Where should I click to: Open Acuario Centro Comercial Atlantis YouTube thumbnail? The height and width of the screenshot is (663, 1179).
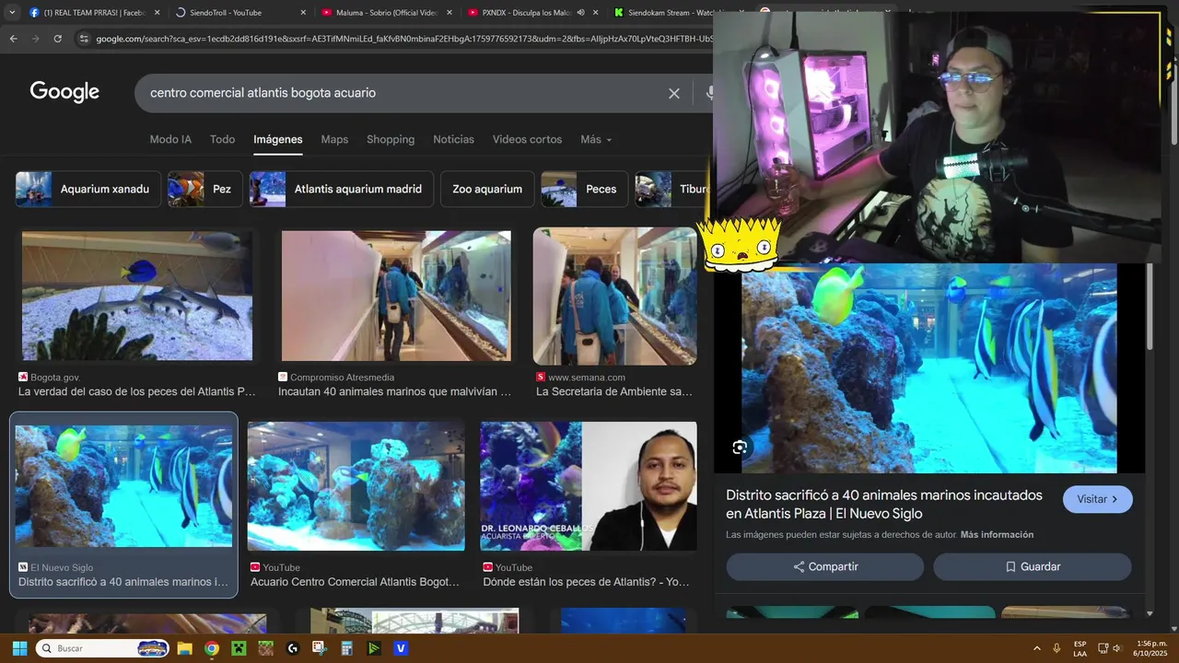click(356, 486)
